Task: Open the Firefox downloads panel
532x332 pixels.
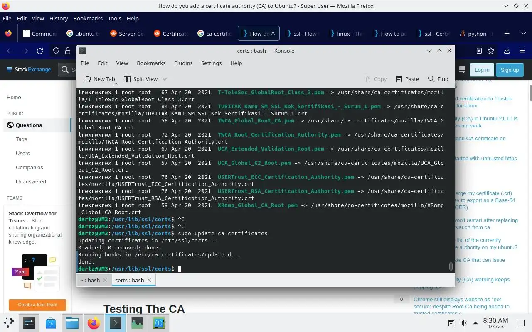Action: (507, 51)
